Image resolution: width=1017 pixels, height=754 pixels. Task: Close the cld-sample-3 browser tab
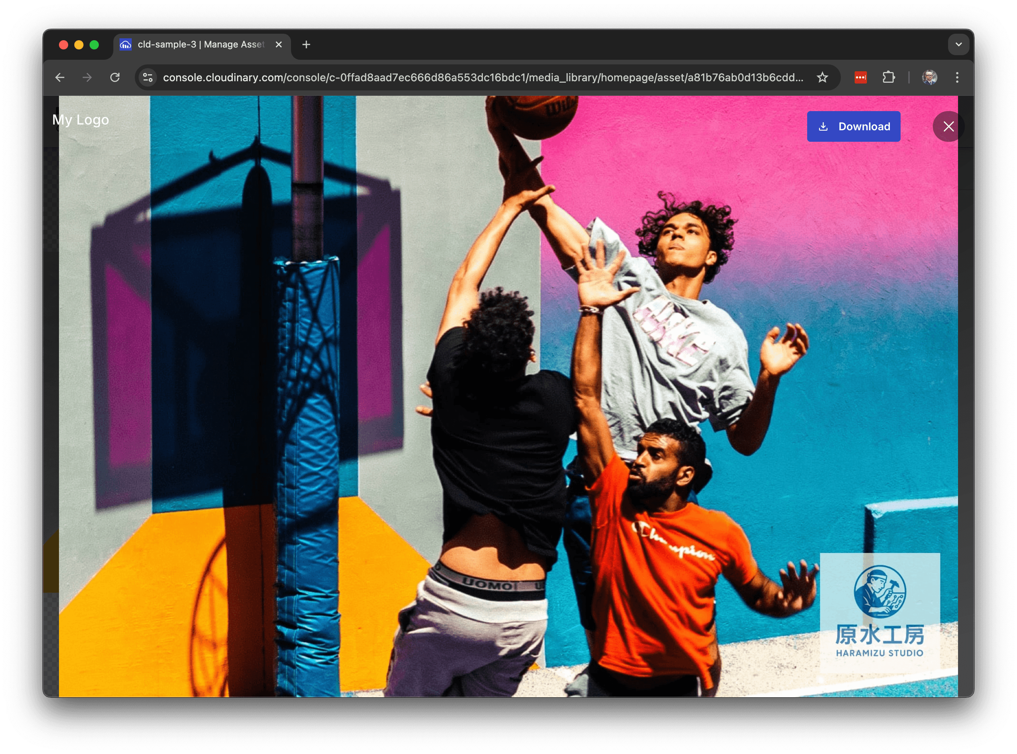tap(279, 45)
